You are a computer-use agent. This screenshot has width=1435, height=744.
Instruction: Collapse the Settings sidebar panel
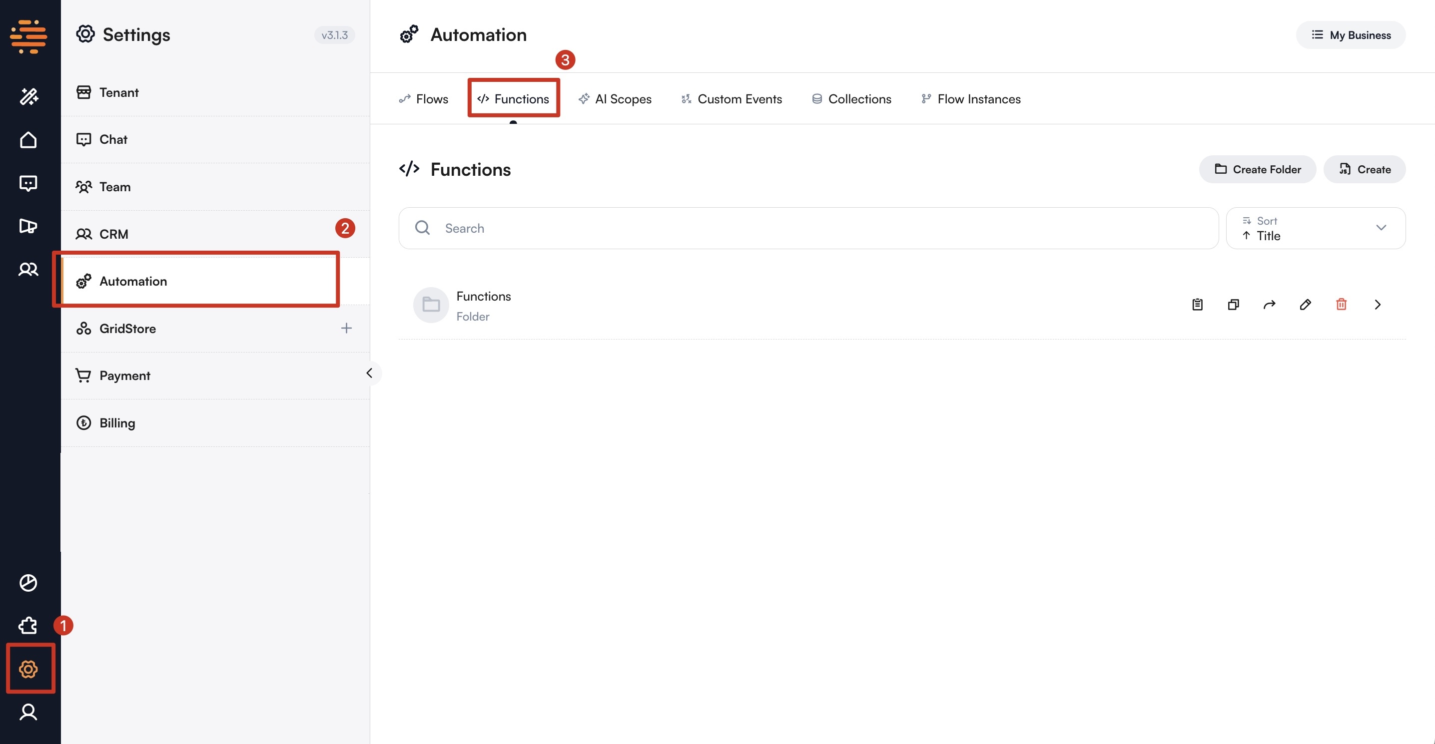pyautogui.click(x=370, y=373)
